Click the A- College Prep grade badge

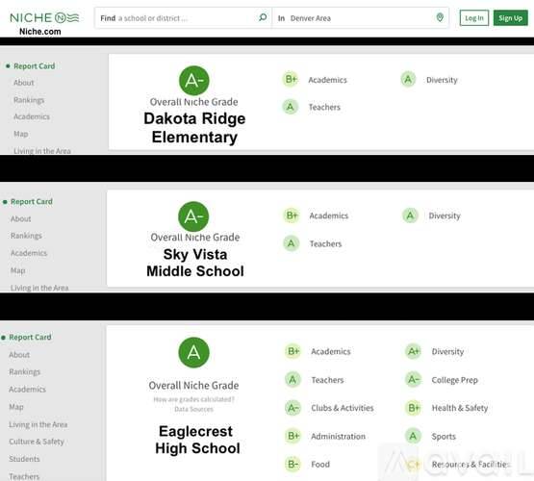pos(413,380)
